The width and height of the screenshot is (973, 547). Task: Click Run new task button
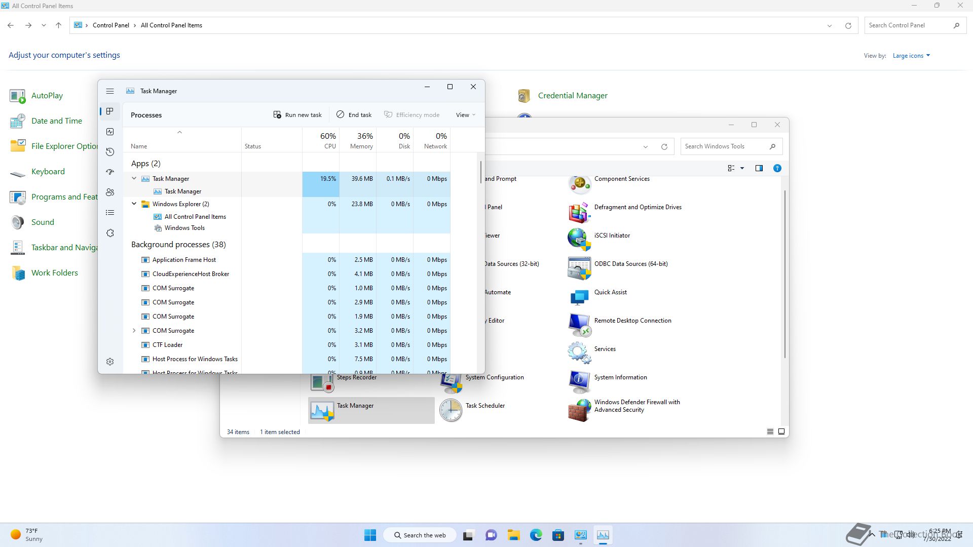click(297, 115)
